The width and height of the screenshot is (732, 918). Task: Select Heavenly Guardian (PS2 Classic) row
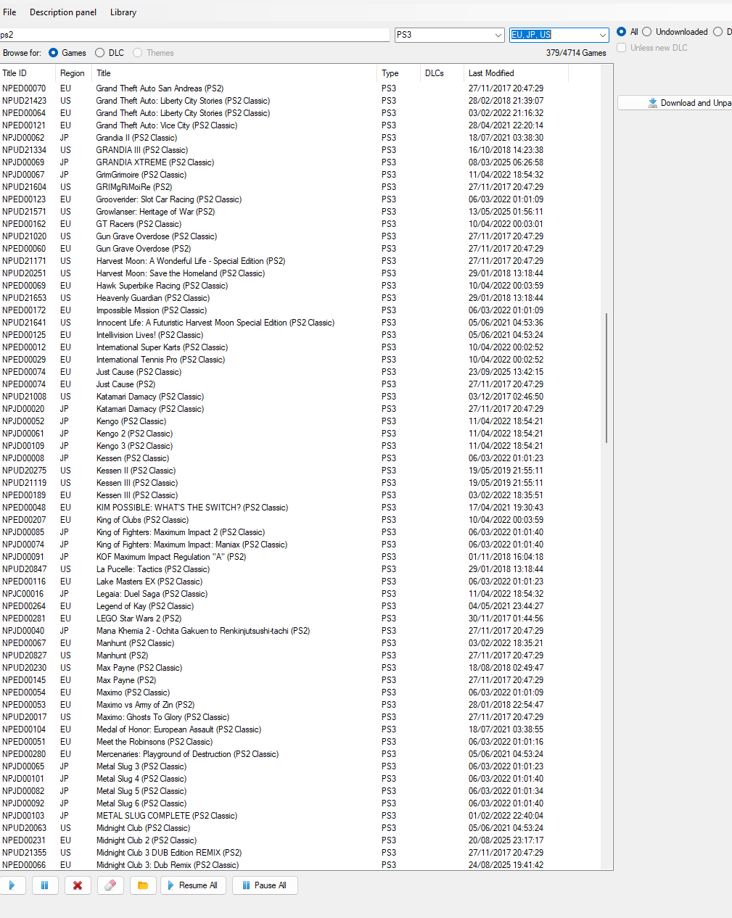pyautogui.click(x=301, y=298)
